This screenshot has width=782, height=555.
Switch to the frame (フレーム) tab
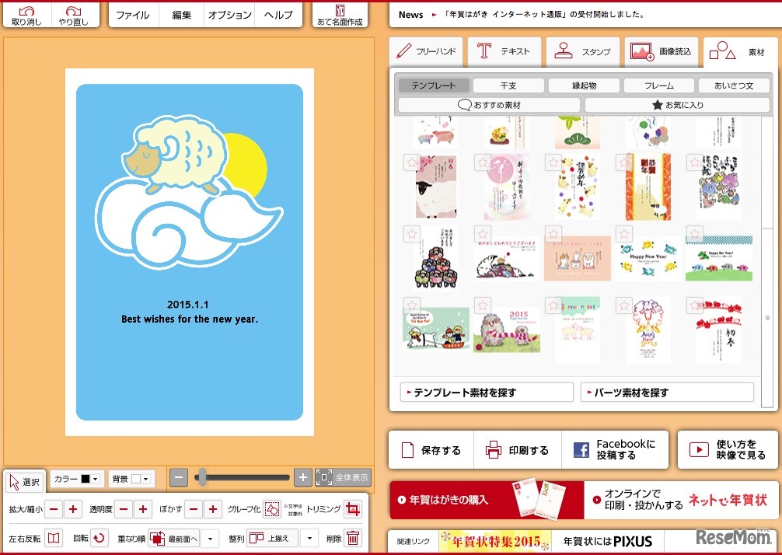pyautogui.click(x=659, y=86)
